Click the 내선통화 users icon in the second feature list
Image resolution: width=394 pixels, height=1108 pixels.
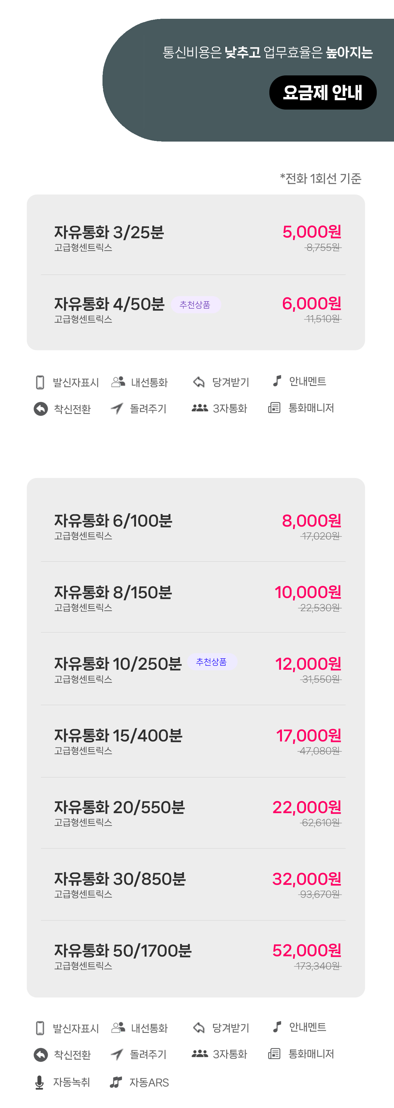point(118,1028)
